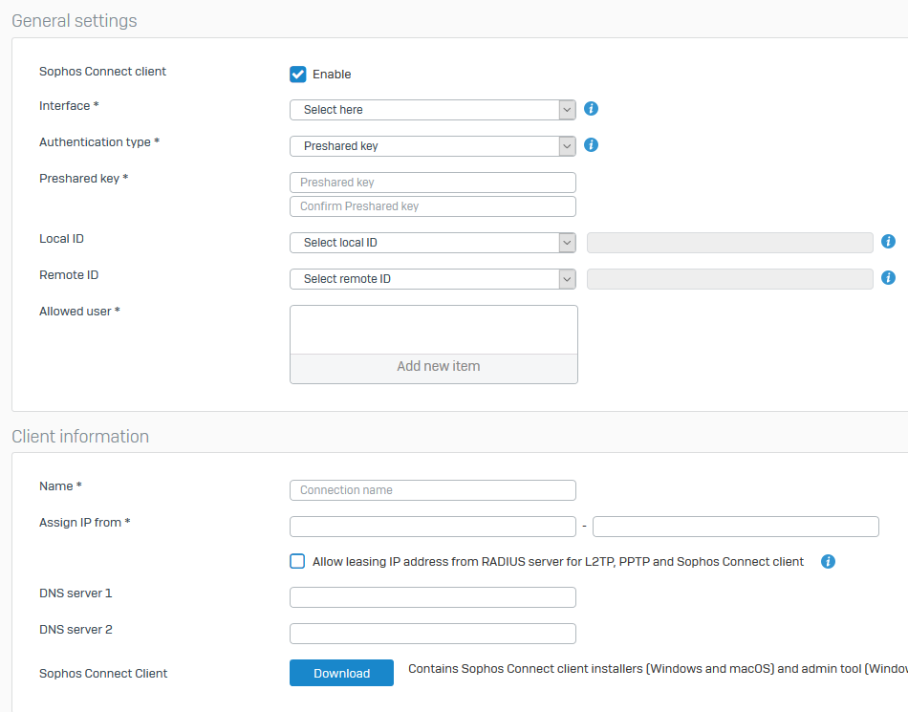Screen dimensions: 908x712
Task: Click the DNS server 1 input field
Action: 433,597
